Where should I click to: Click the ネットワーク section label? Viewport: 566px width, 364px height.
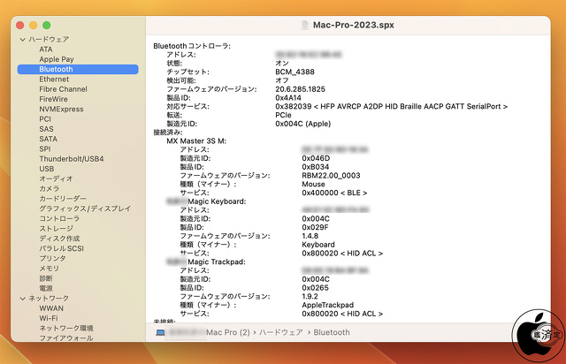(49, 299)
